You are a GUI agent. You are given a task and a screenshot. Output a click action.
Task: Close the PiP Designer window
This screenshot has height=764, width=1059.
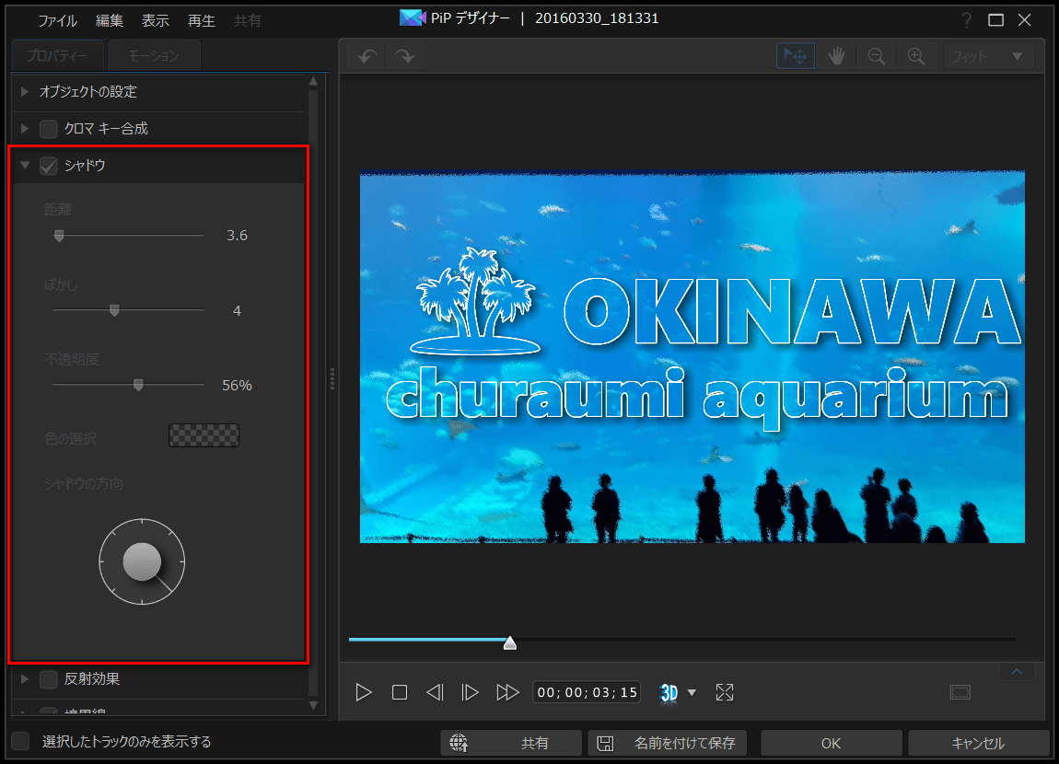click(1025, 20)
